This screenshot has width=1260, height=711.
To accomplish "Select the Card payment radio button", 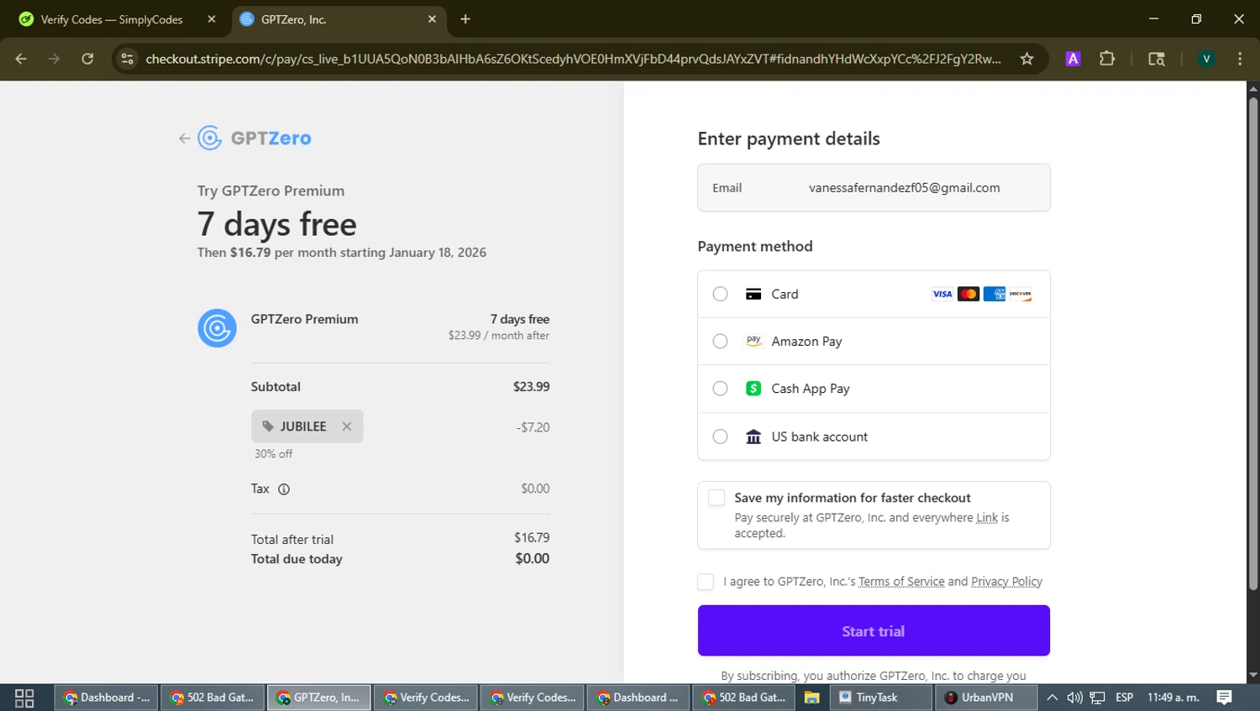I will click(720, 294).
